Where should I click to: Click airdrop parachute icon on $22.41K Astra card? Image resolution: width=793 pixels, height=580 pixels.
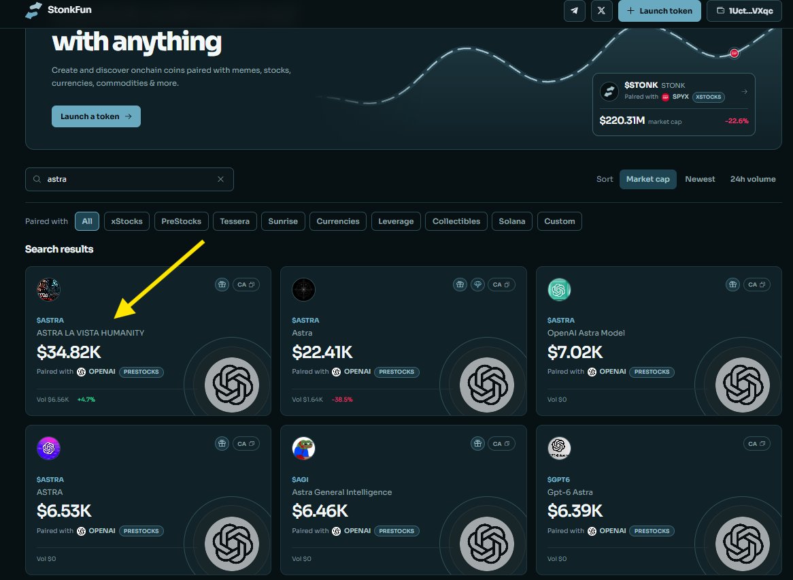coord(478,285)
